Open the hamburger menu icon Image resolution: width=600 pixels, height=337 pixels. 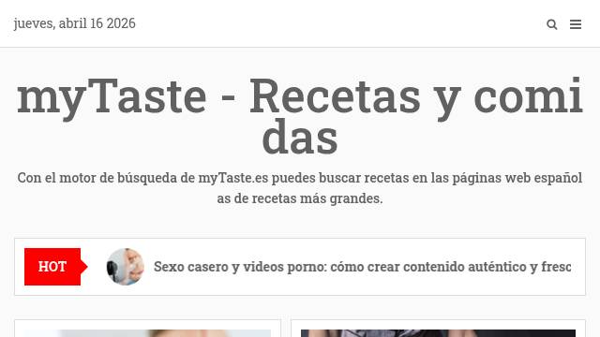(575, 24)
